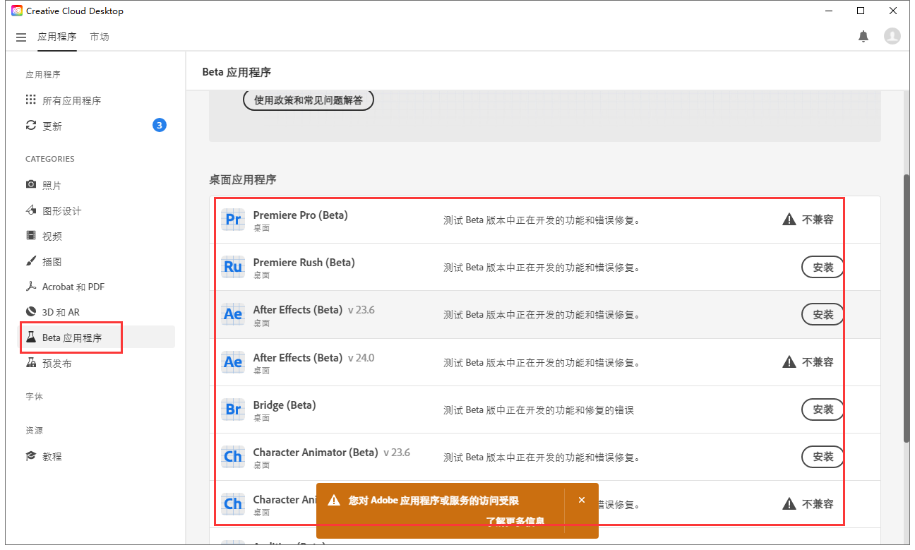Click the Tutorials graduation cap icon

coord(31,455)
